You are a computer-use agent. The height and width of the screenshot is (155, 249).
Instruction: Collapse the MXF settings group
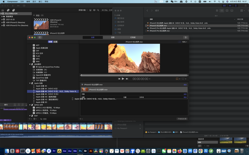[30, 116]
